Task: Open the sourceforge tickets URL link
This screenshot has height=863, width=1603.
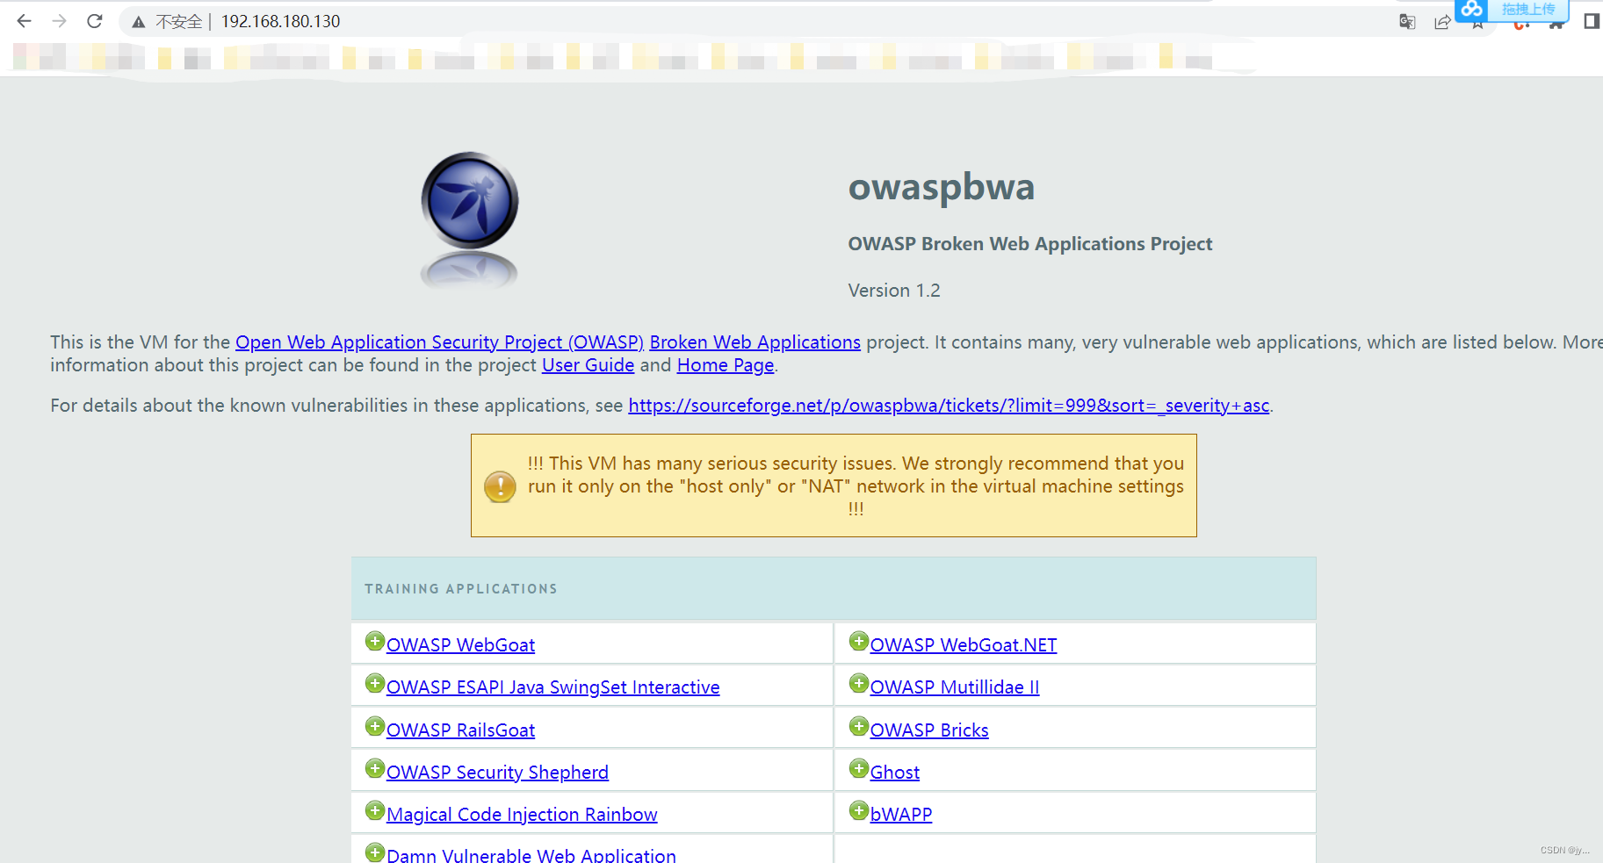Action: click(949, 406)
